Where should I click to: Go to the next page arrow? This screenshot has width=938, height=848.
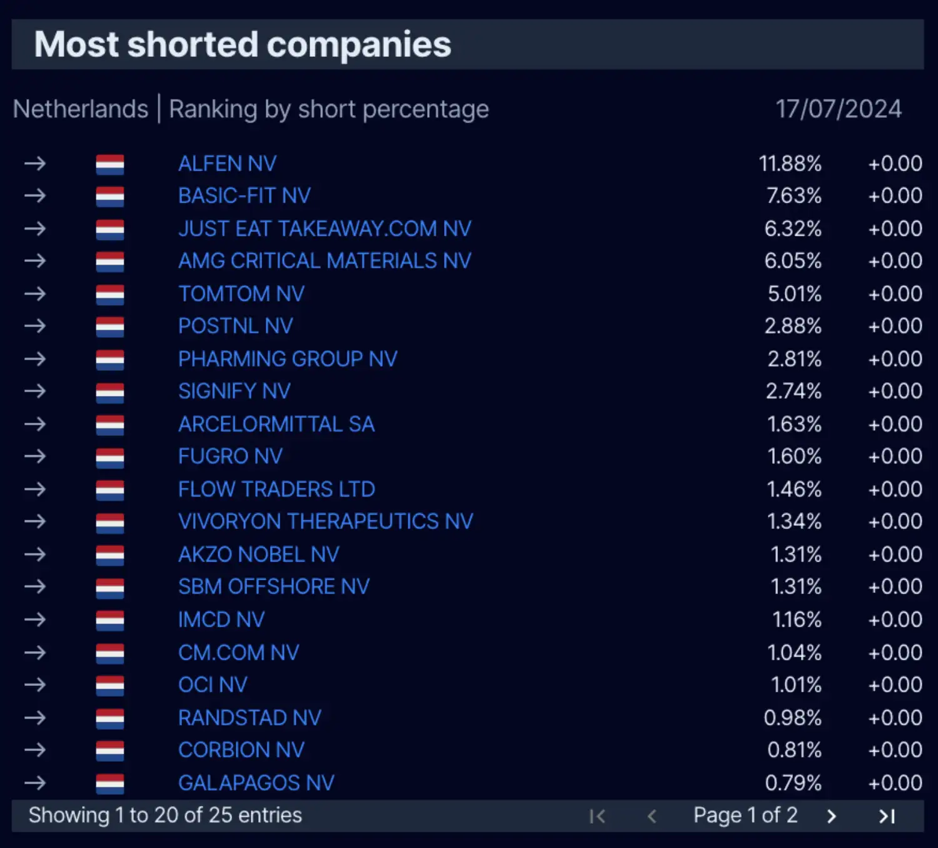pyautogui.click(x=831, y=816)
